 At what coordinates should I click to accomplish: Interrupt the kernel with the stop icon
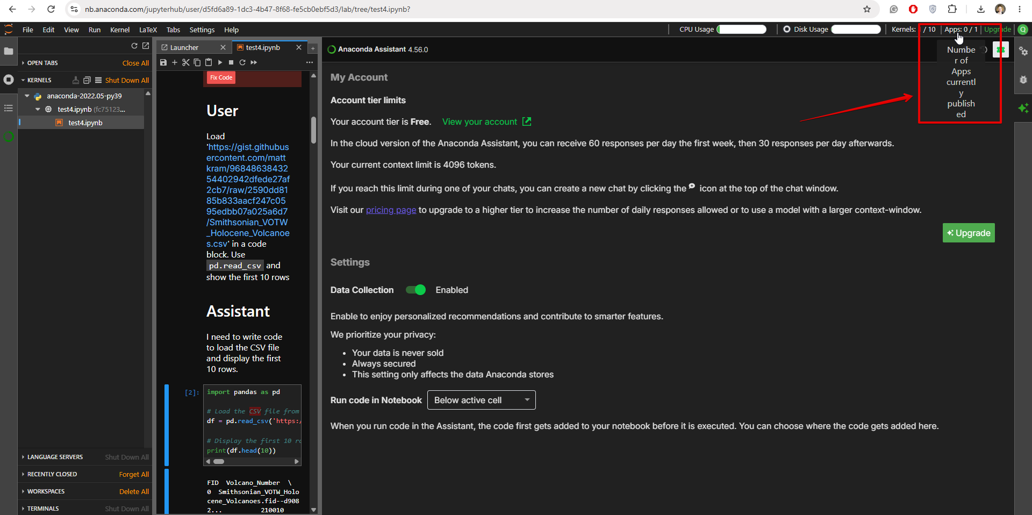tap(231, 62)
